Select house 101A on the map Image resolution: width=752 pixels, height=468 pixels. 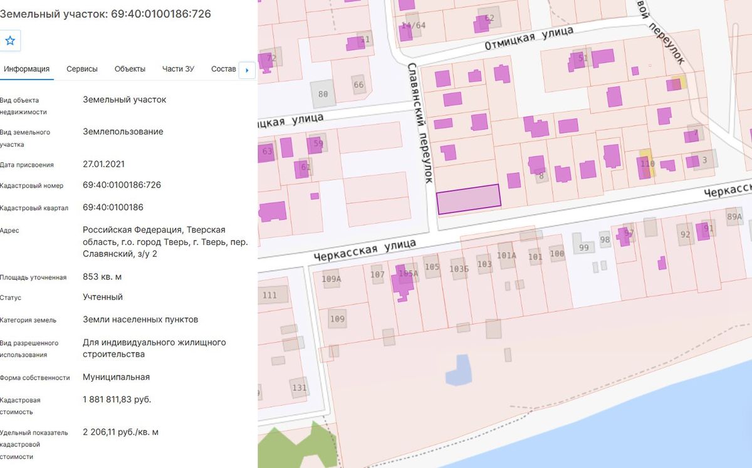[x=506, y=256]
